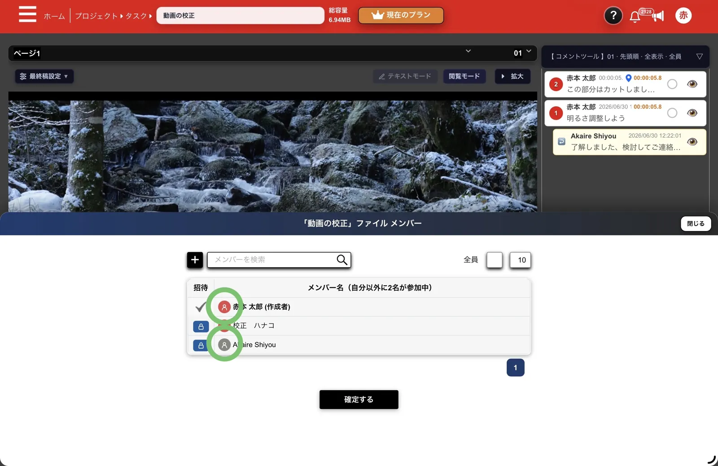Click the 現在のプラン button
Screen dimensions: 718x466
coord(401,15)
